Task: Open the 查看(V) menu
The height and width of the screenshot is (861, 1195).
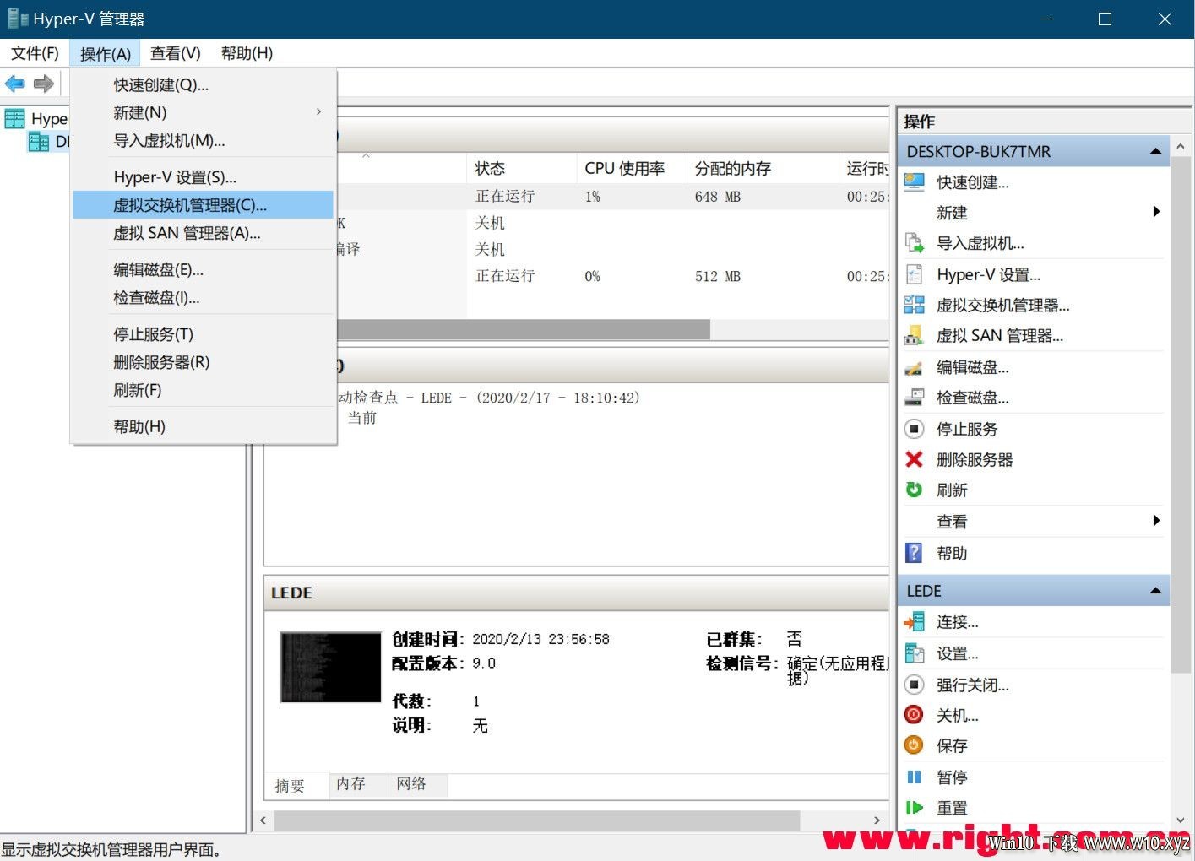Action: click(x=176, y=53)
